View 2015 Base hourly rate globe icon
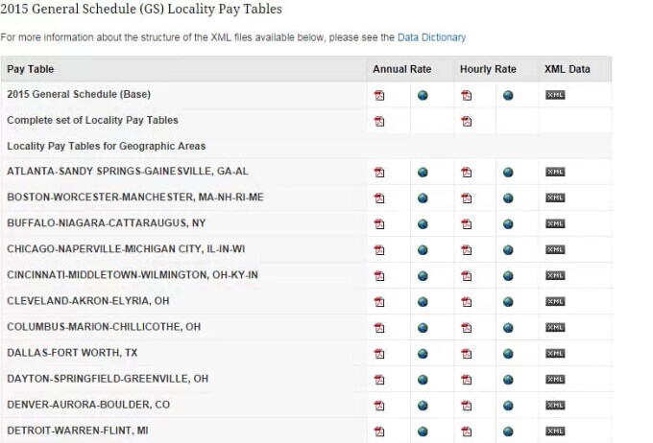The height and width of the screenshot is (443, 653). click(508, 95)
